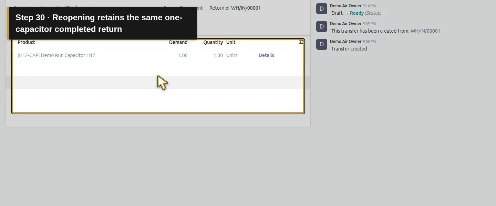Sort by the Product column header
The height and width of the screenshot is (206, 496).
click(x=27, y=42)
